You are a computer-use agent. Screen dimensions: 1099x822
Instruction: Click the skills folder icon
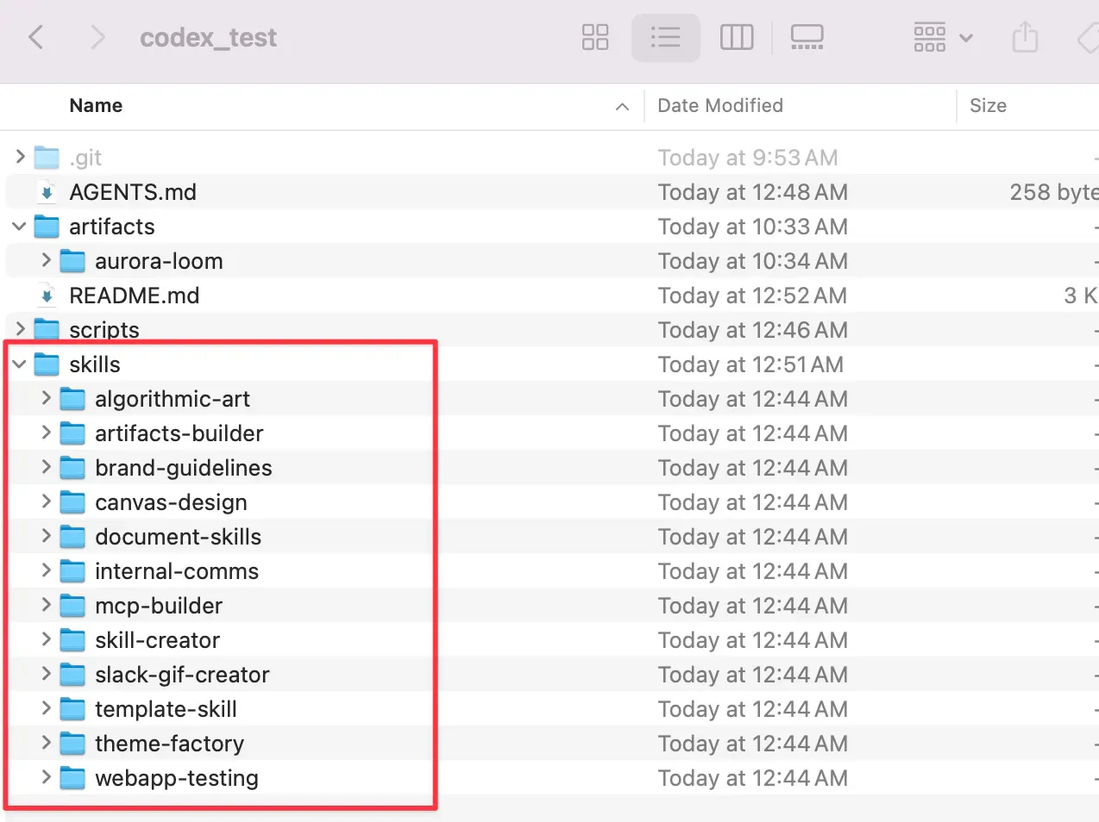pyautogui.click(x=47, y=364)
